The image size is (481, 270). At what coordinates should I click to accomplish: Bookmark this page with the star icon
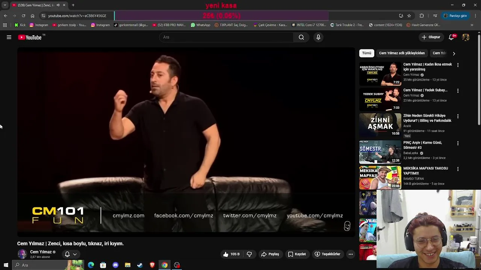coord(409,16)
